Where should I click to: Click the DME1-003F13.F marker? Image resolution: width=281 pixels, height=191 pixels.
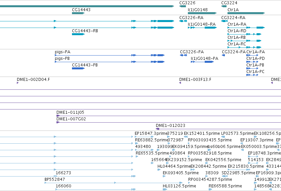click(180, 83)
